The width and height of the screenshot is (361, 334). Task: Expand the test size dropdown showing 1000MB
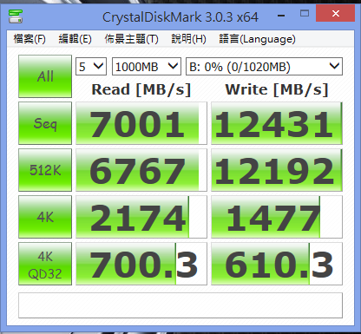pyautogui.click(x=147, y=67)
